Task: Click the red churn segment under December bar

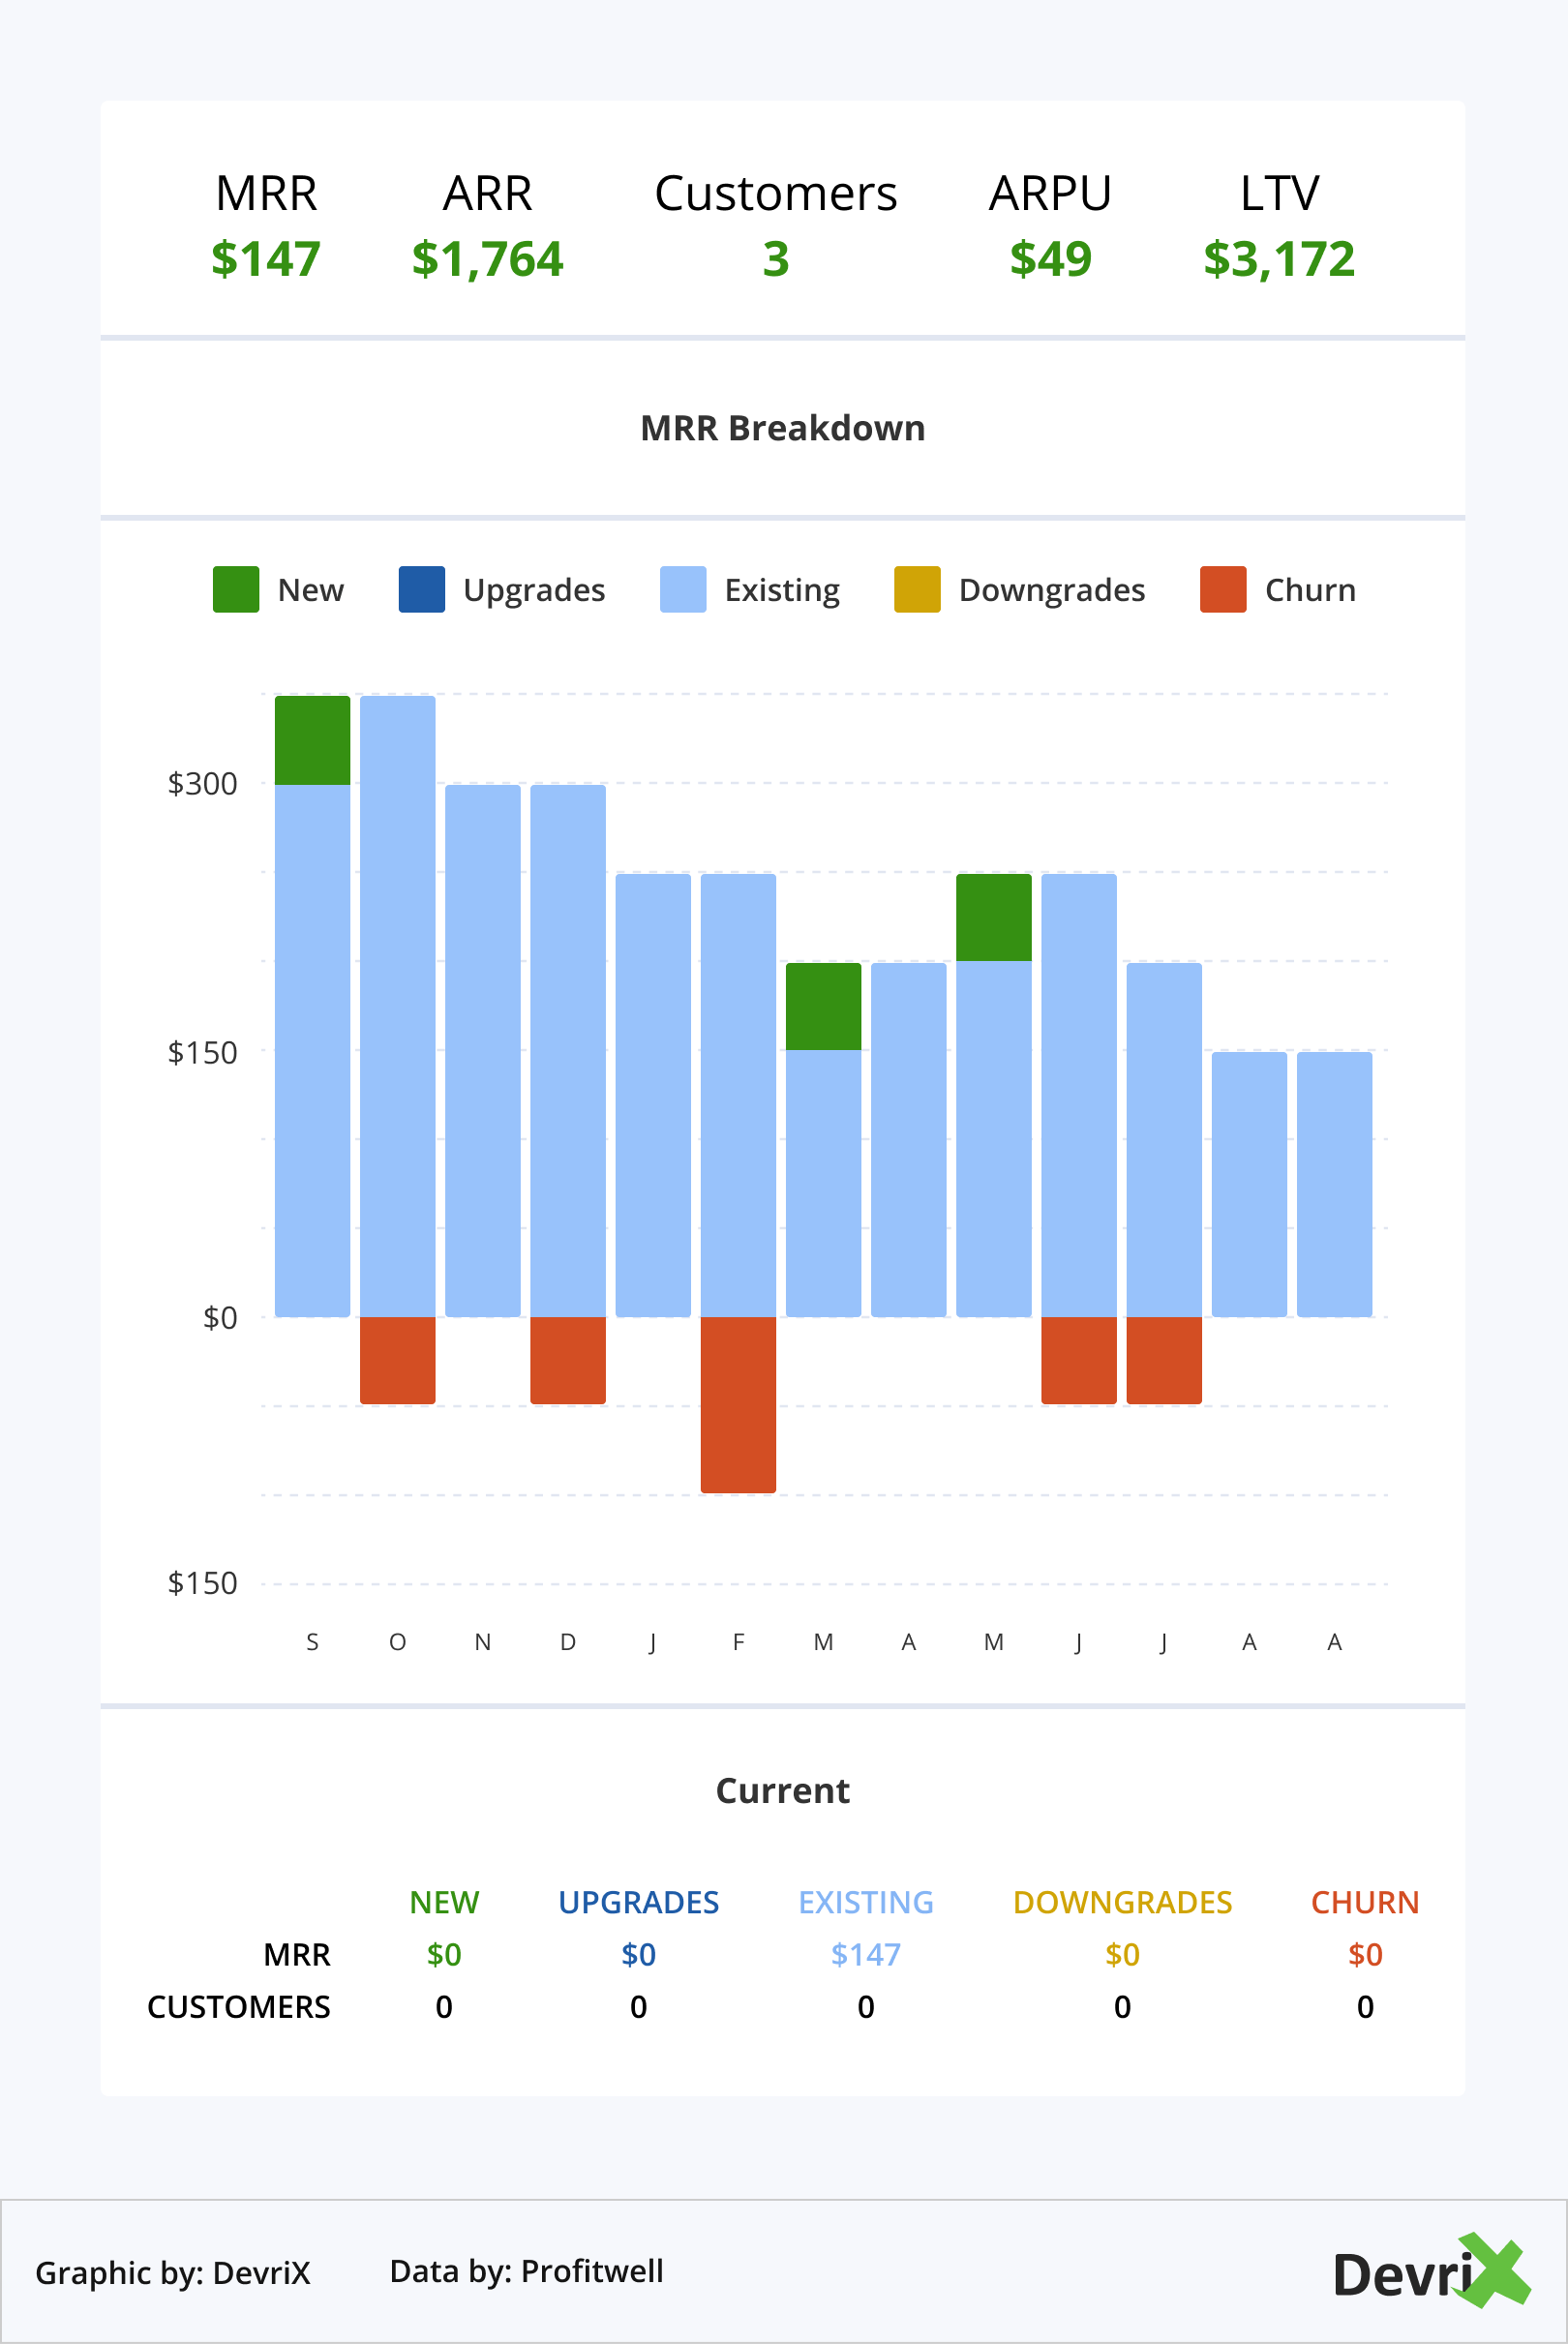Action: [568, 1361]
